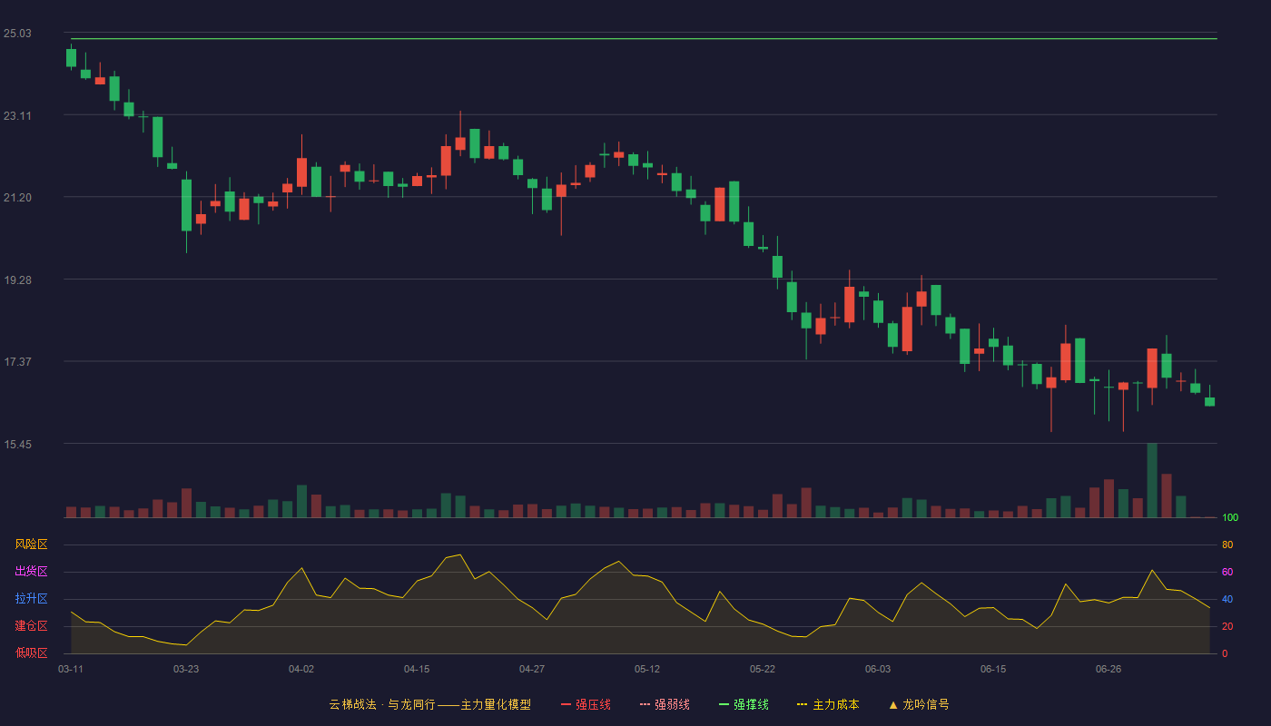Toggle the 强弱线 legend series
The image size is (1271, 726).
pos(665,704)
